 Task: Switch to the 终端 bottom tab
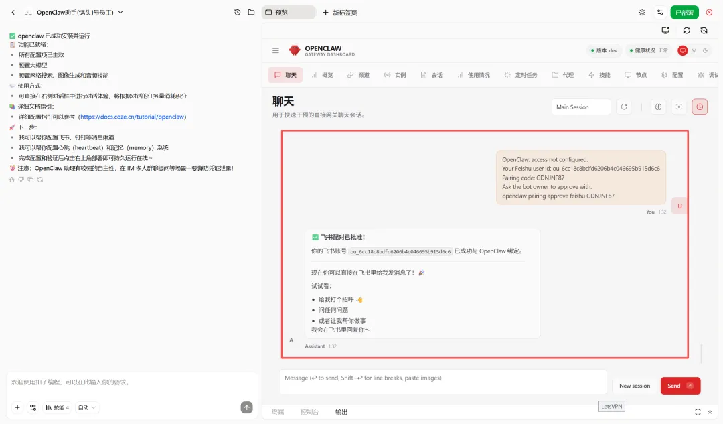(x=278, y=412)
